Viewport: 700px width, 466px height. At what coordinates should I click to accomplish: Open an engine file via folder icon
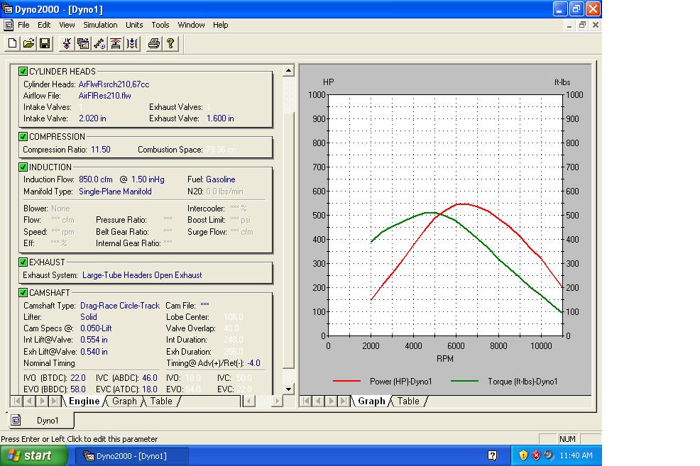point(28,43)
